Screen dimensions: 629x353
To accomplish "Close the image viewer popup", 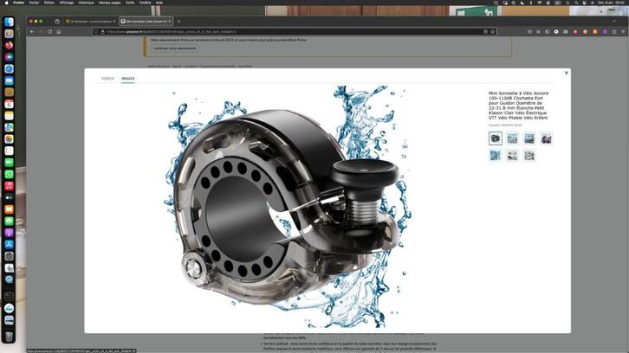I will coord(566,73).
